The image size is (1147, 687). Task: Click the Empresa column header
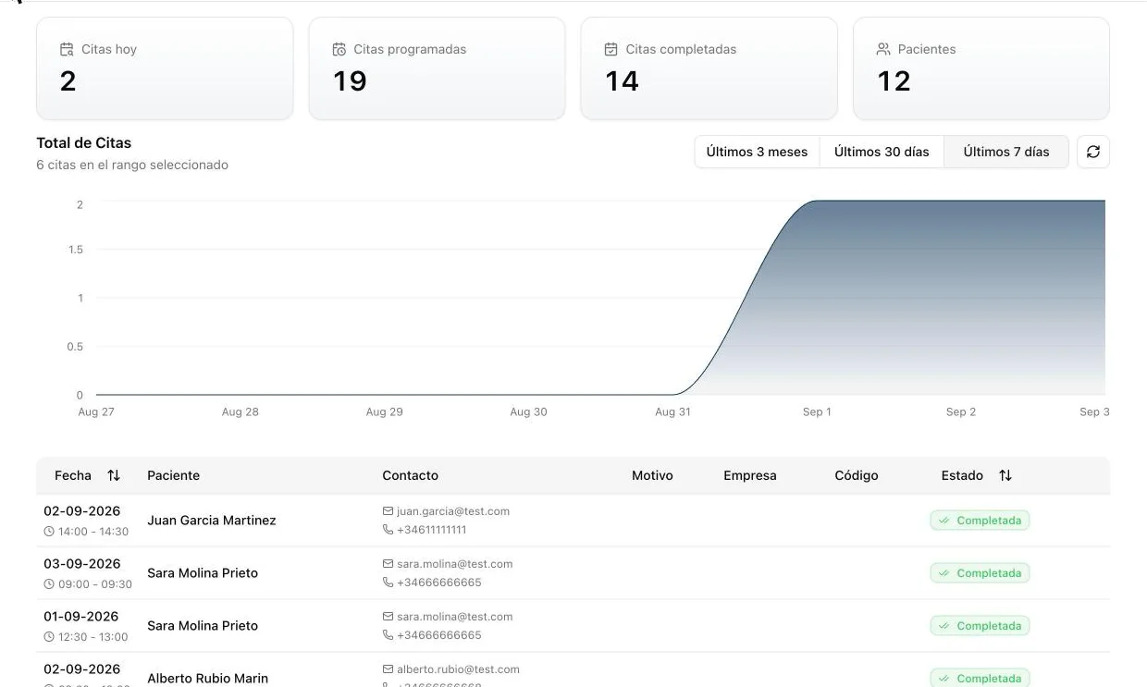pos(750,475)
